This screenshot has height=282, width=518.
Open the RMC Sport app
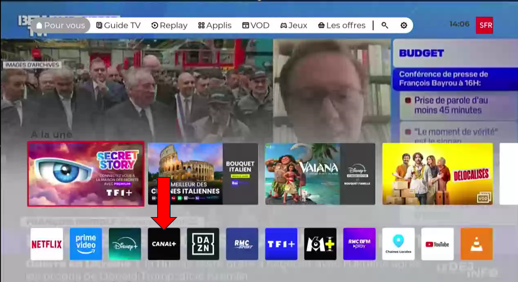click(x=242, y=244)
